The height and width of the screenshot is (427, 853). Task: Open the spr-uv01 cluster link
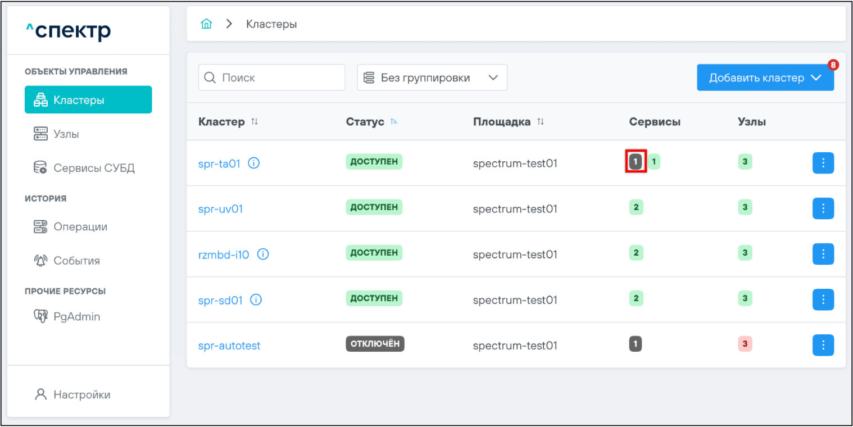[220, 209]
